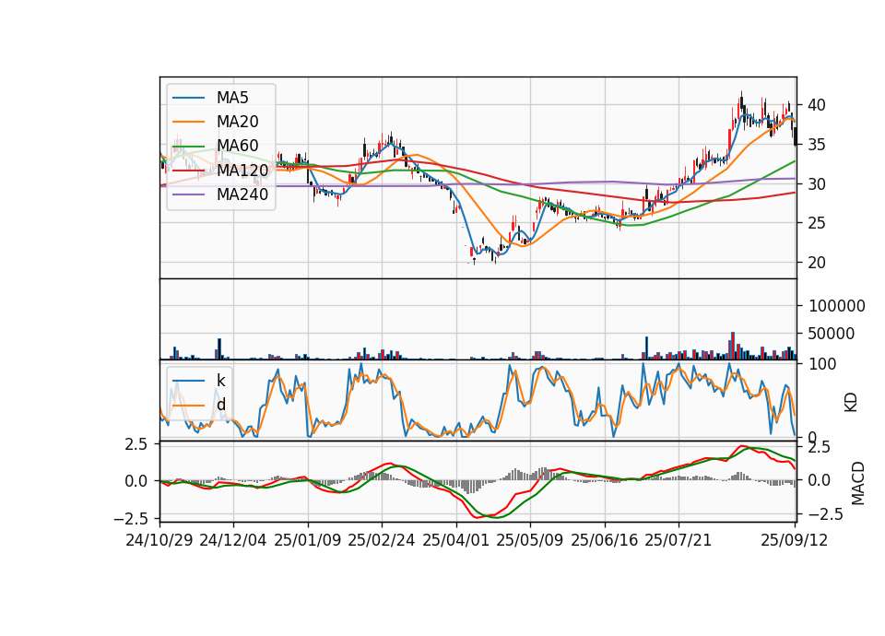Click the date label 24/10/29
The height and width of the screenshot is (636, 885).
159,540
